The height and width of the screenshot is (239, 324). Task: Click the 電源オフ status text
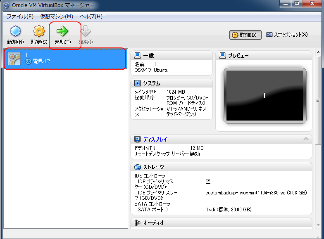(41, 61)
